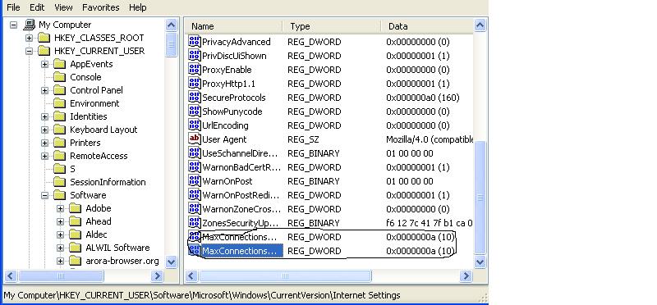Viewport: 657px width, 305px height.
Task: Click the UrlEncoding value icon
Action: point(195,125)
